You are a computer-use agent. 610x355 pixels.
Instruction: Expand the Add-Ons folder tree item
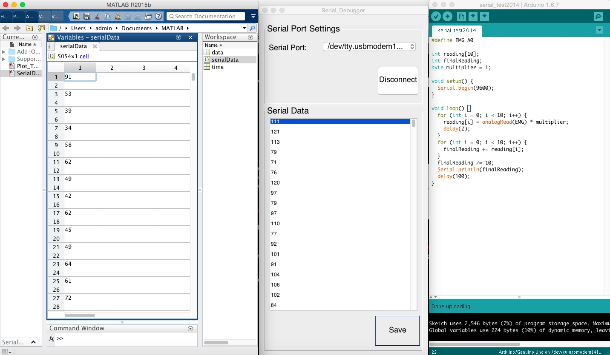coord(4,52)
